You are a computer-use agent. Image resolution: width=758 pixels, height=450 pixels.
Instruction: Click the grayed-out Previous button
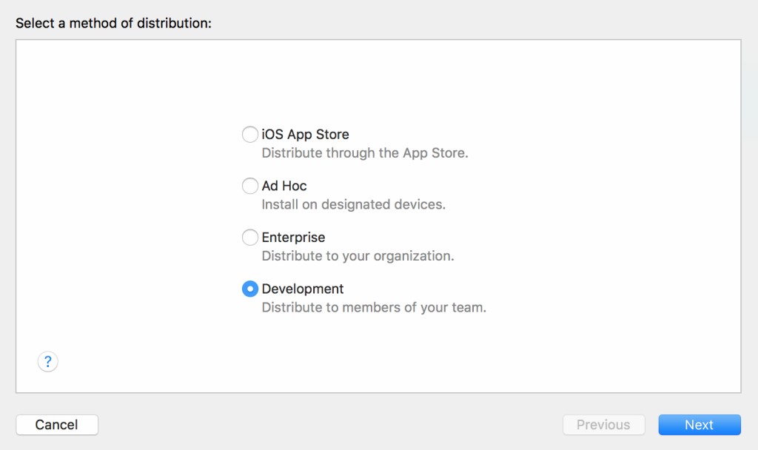tap(603, 425)
